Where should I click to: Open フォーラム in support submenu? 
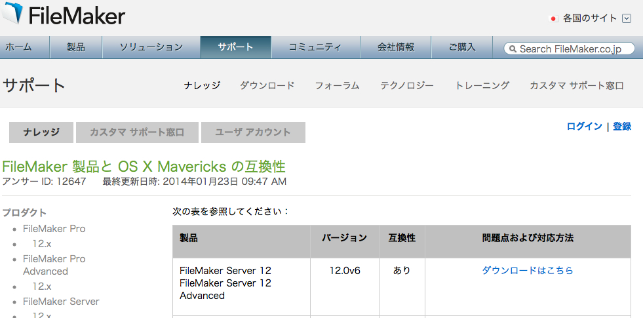(x=337, y=85)
